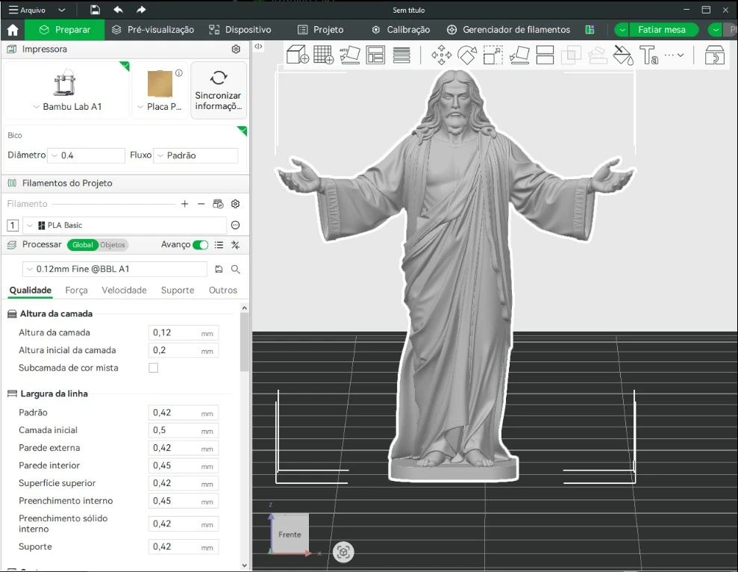Select the Lay on face tool
The width and height of the screenshot is (738, 572).
tap(519, 55)
